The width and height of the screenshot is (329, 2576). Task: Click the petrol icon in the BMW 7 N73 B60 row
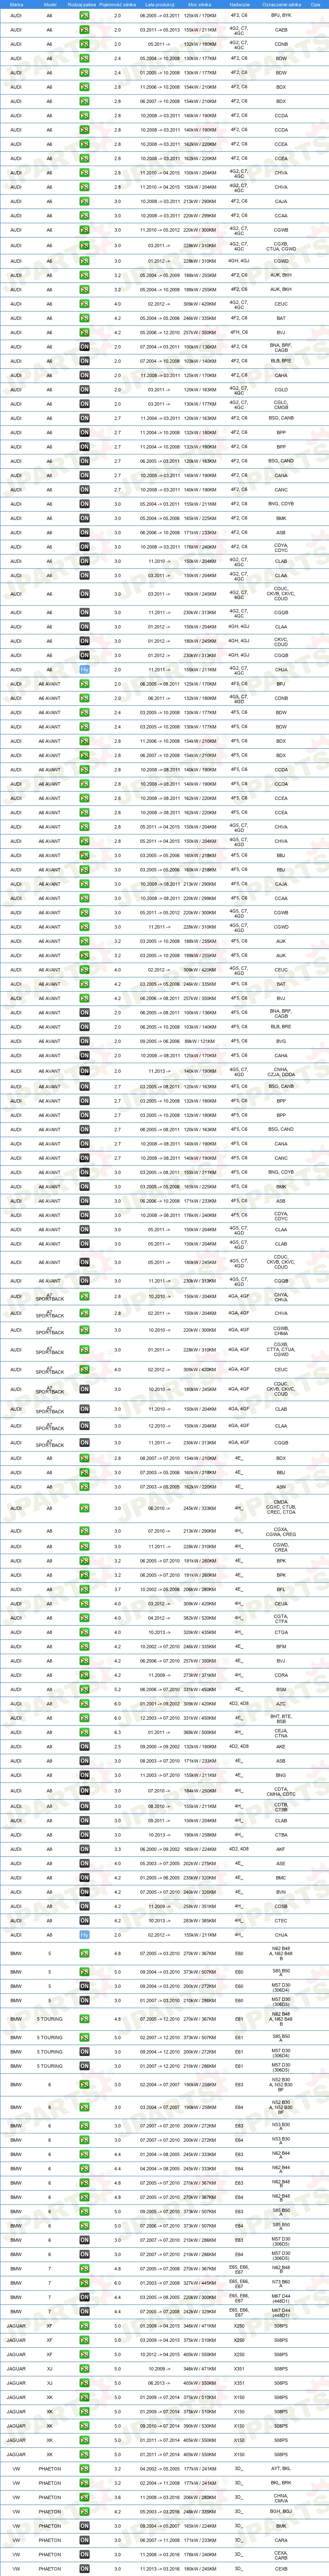click(x=84, y=2282)
